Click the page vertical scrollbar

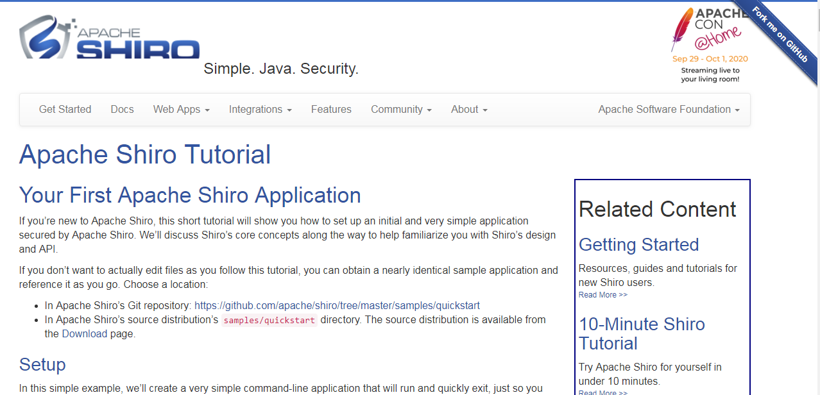click(815, 192)
